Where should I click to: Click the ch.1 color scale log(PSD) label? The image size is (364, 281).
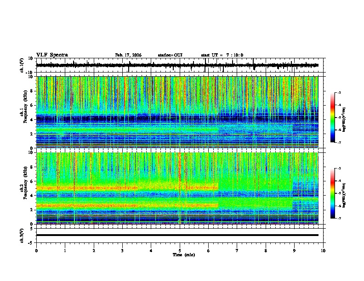click(x=344, y=120)
